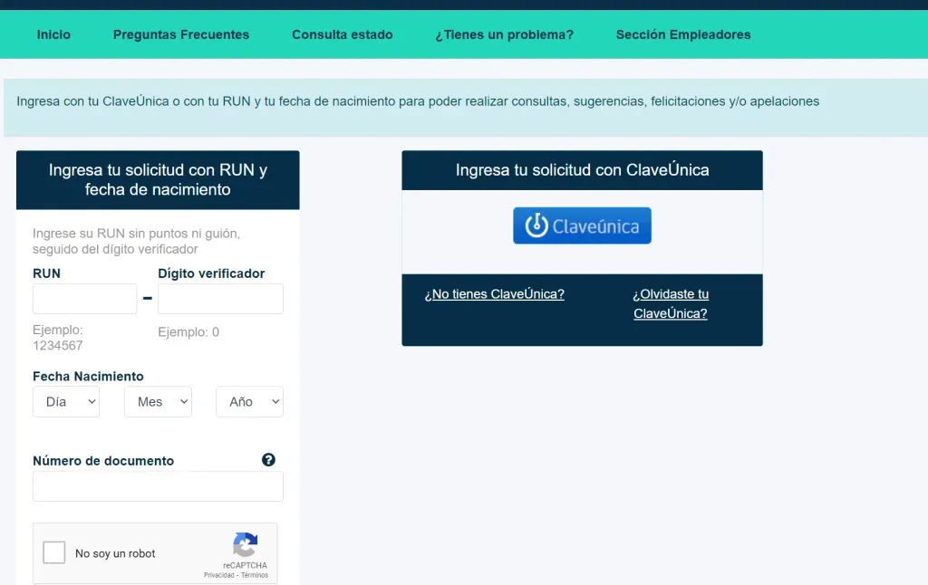Viewport: 928px width, 585px height.
Task: Open reCAPTCHA Privacidad link
Action: pos(219,575)
